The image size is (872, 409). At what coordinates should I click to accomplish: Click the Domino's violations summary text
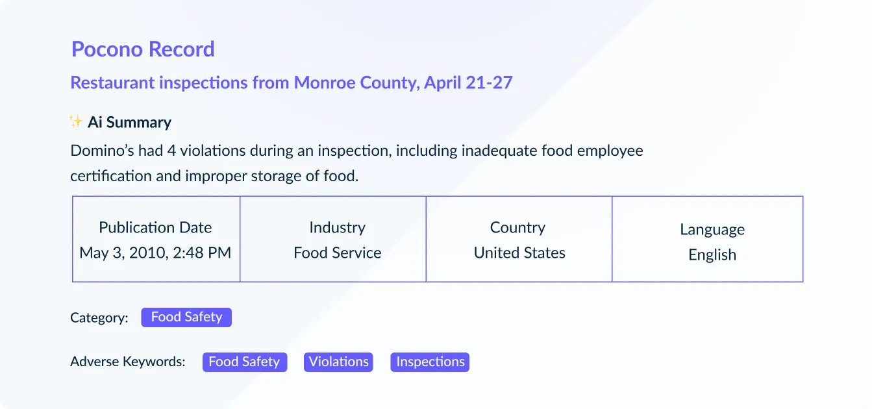(x=356, y=163)
